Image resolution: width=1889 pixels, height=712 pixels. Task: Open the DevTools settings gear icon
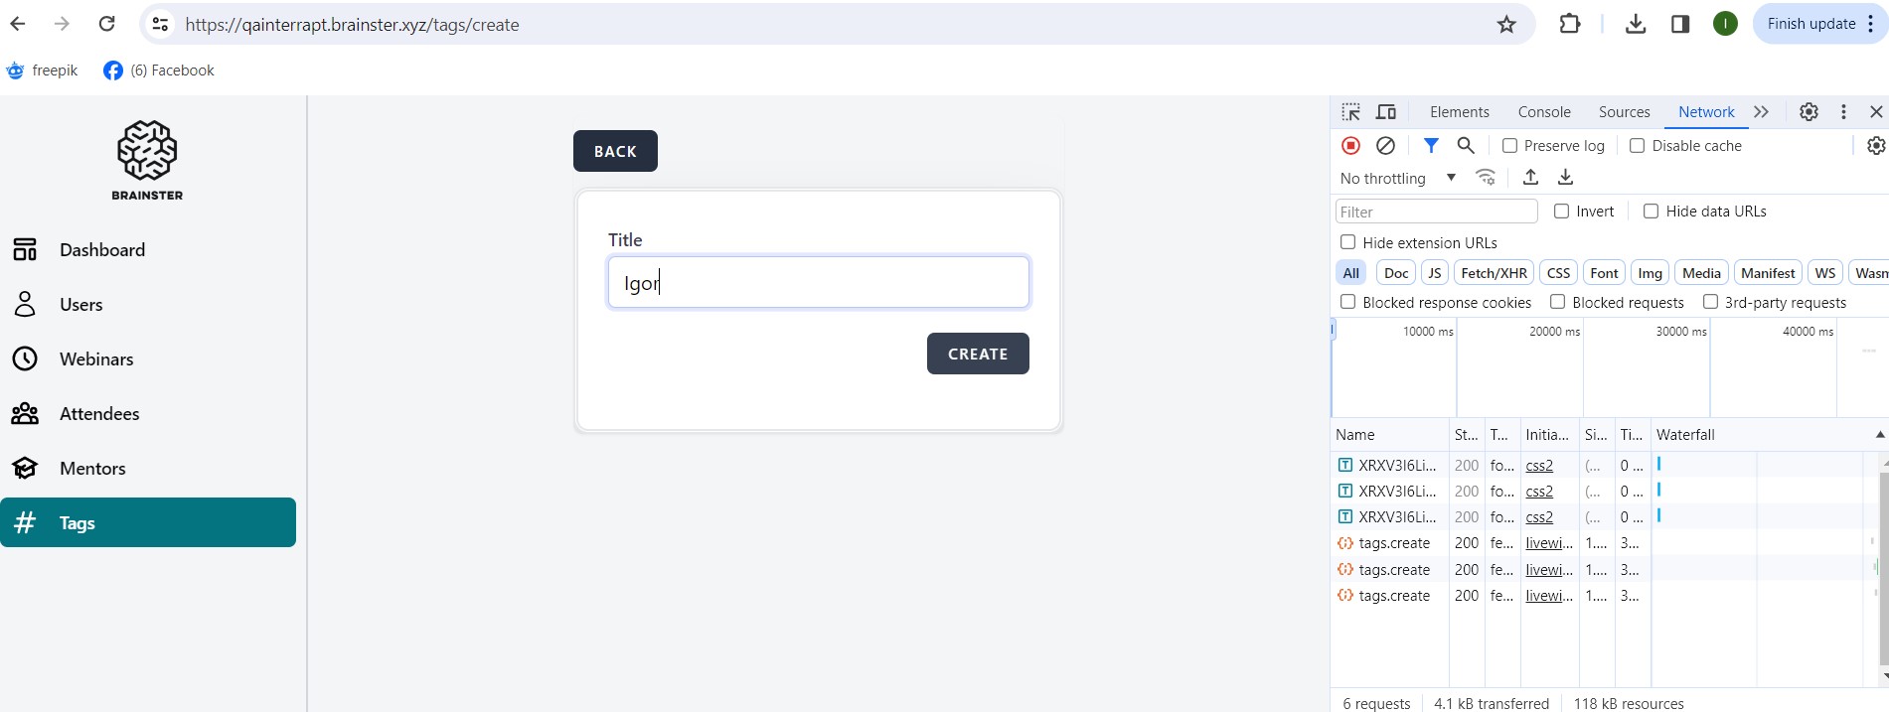click(1809, 112)
